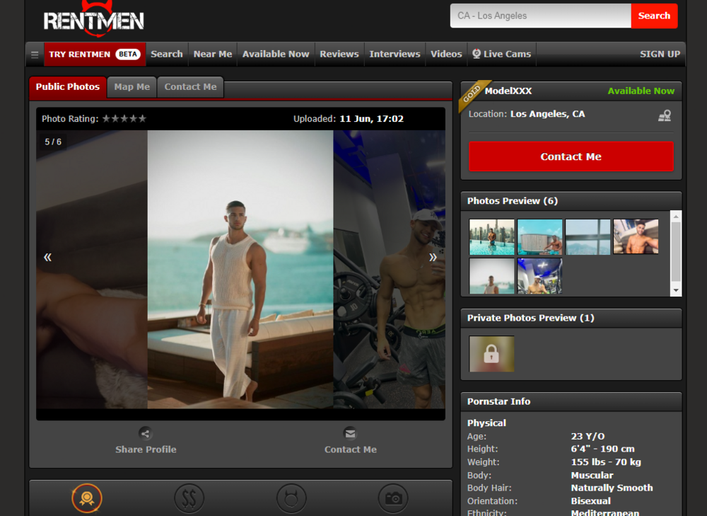Click the envelope Contact Me icon
This screenshot has height=516, width=707.
point(350,433)
